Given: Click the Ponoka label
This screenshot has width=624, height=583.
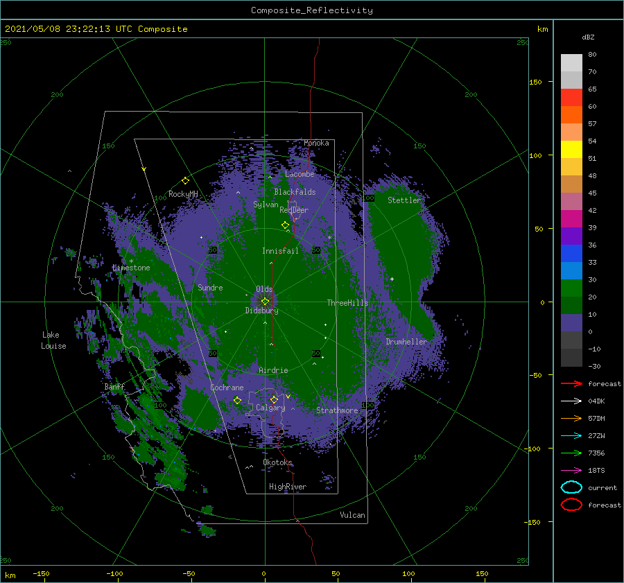Looking at the screenshot, I should tap(316, 143).
